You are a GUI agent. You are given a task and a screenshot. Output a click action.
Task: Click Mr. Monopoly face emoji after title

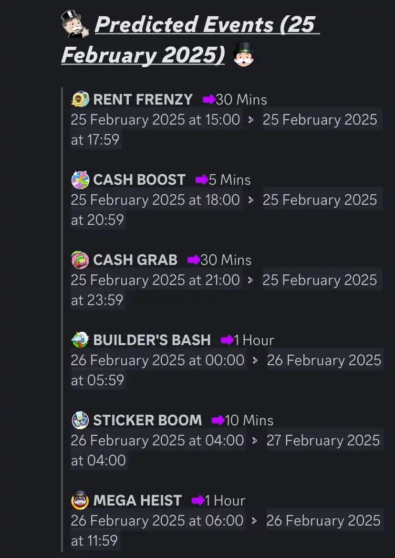pyautogui.click(x=244, y=54)
